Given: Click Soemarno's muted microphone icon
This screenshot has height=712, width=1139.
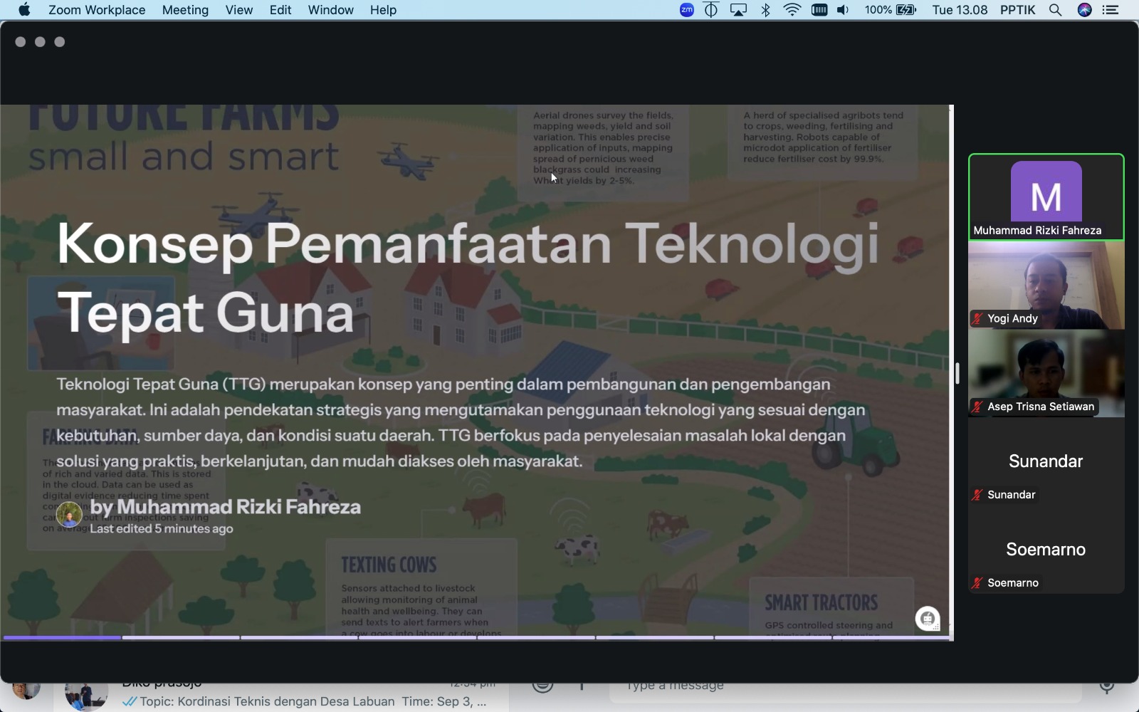Looking at the screenshot, I should click(977, 583).
